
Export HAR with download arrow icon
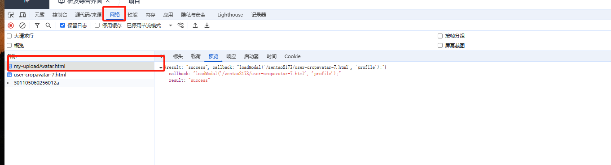pos(207,25)
